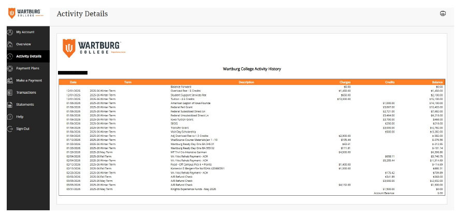Select the 'Transfer Grant' entry
The width and height of the screenshot is (466, 217).
tap(180, 127)
